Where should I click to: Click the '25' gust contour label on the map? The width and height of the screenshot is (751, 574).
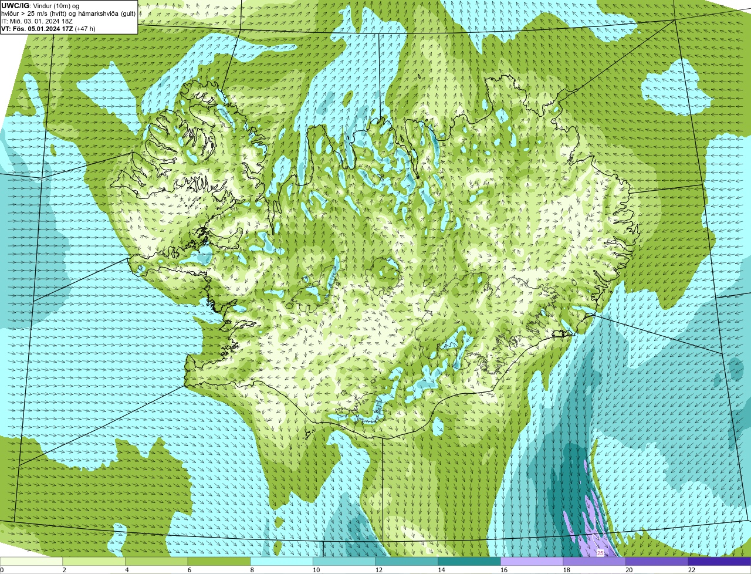[x=600, y=553]
